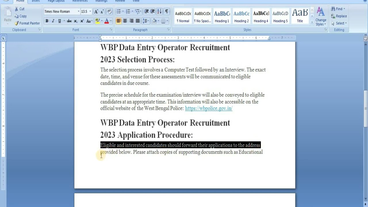Open the font name dropdown
Viewport: 368px width, 207px height.
click(78, 11)
